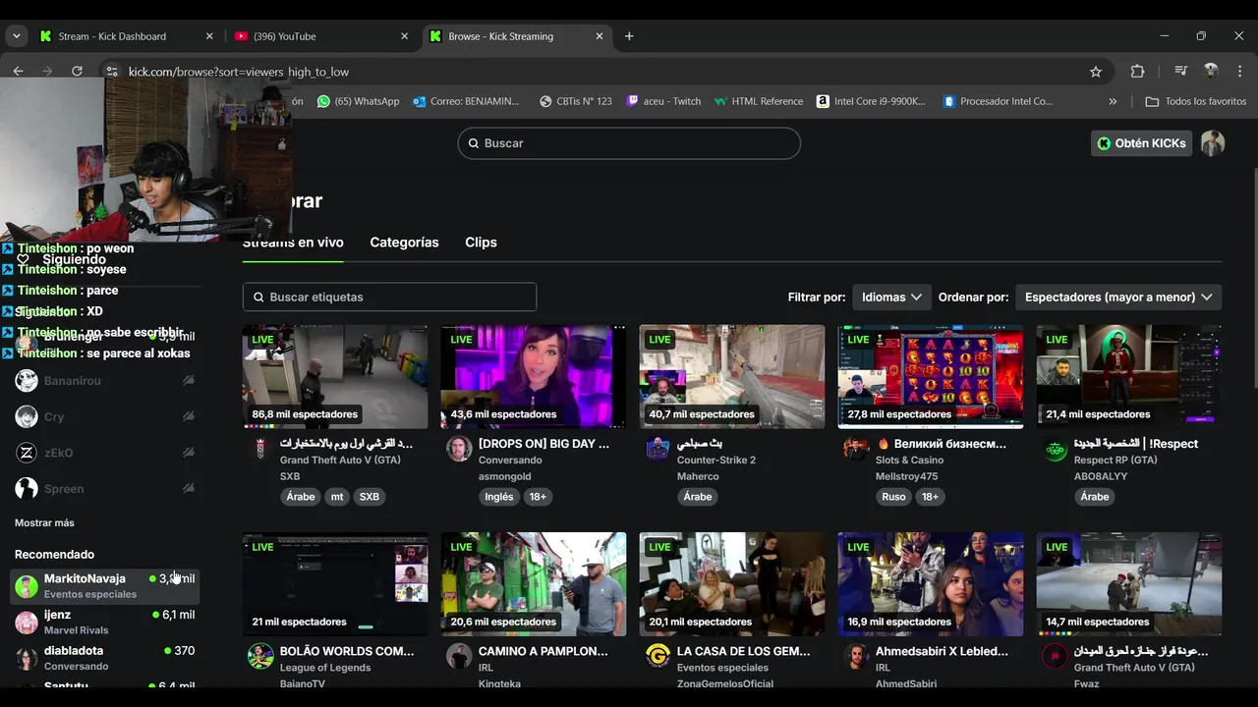Open the Intel Core i9-9900K bookmark

[x=872, y=101]
